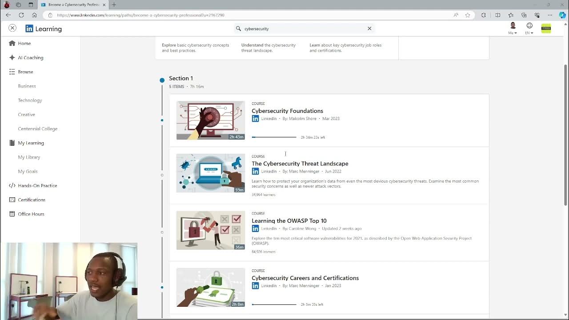This screenshot has width=569, height=320.
Task: Open the Cybersecurity Foundations thumbnail
Action: coord(211,120)
